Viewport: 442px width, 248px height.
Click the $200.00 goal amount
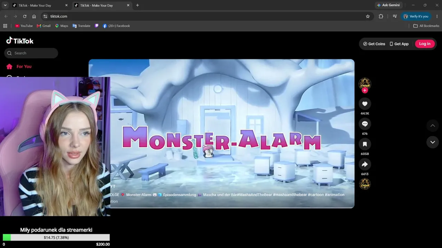(x=103, y=244)
